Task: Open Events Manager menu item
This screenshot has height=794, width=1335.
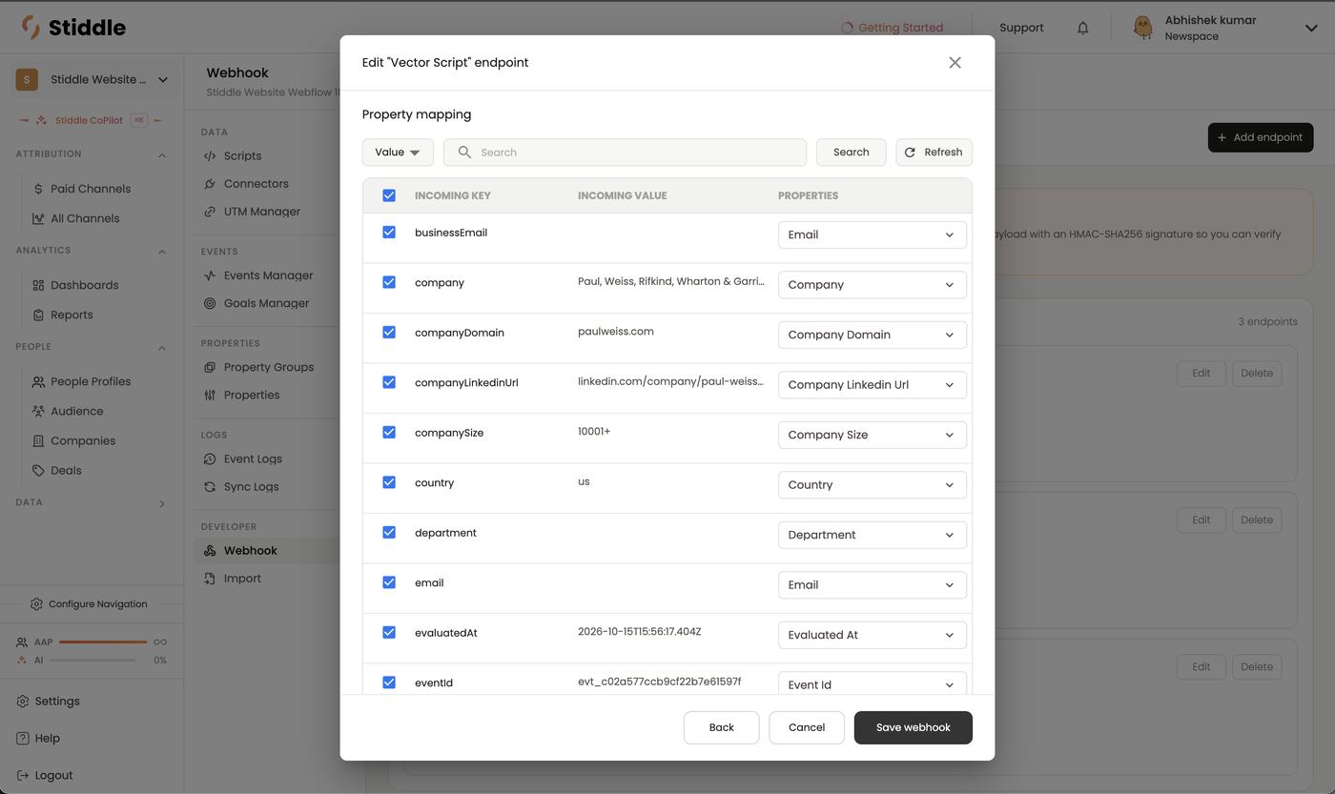Action: click(x=268, y=275)
